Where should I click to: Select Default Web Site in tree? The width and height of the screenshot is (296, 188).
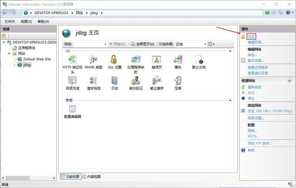coord(37,59)
